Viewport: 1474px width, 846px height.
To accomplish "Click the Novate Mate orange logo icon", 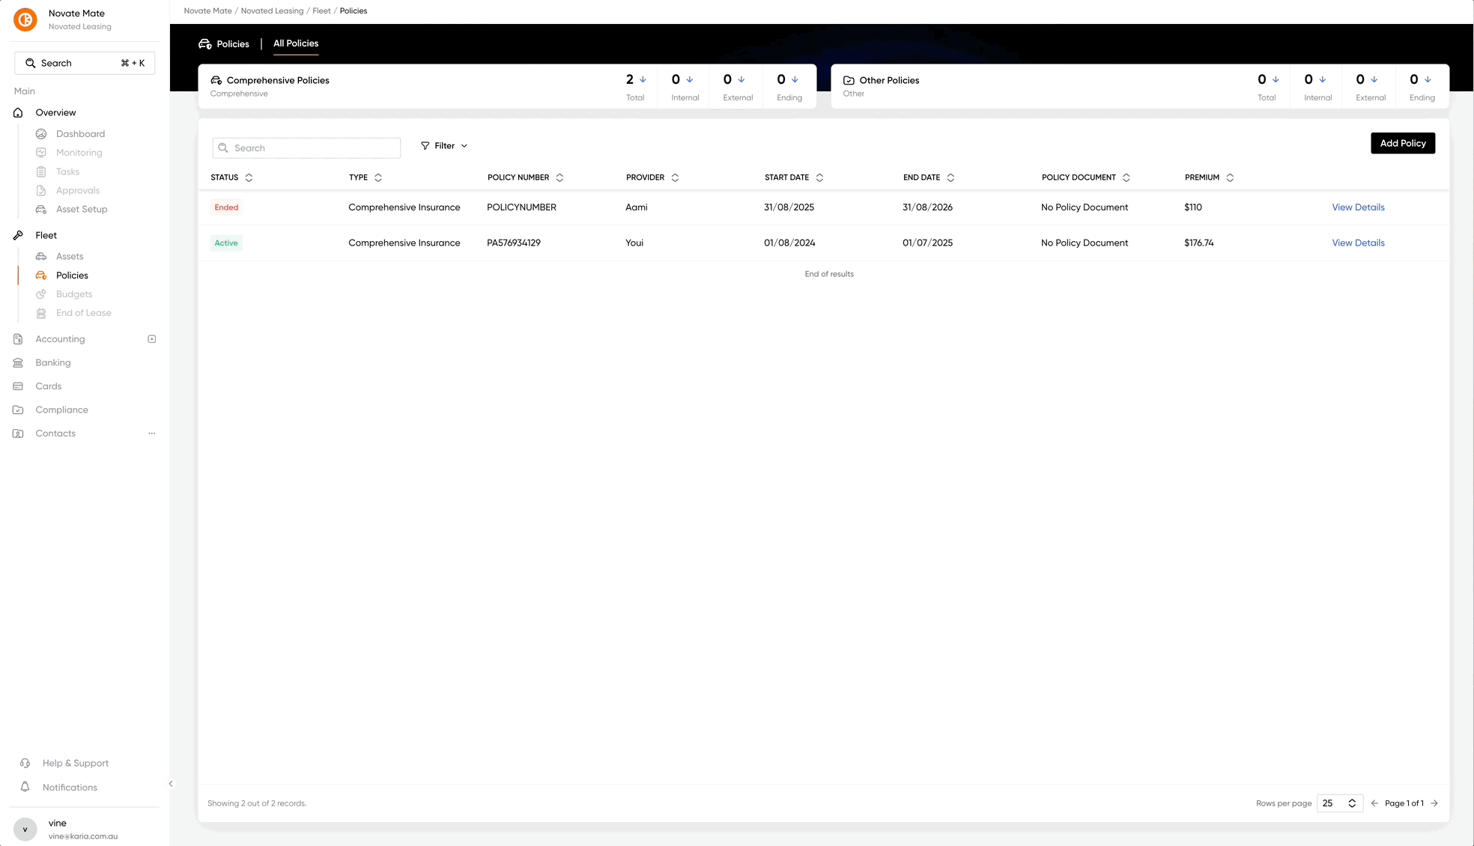I will click(x=25, y=19).
